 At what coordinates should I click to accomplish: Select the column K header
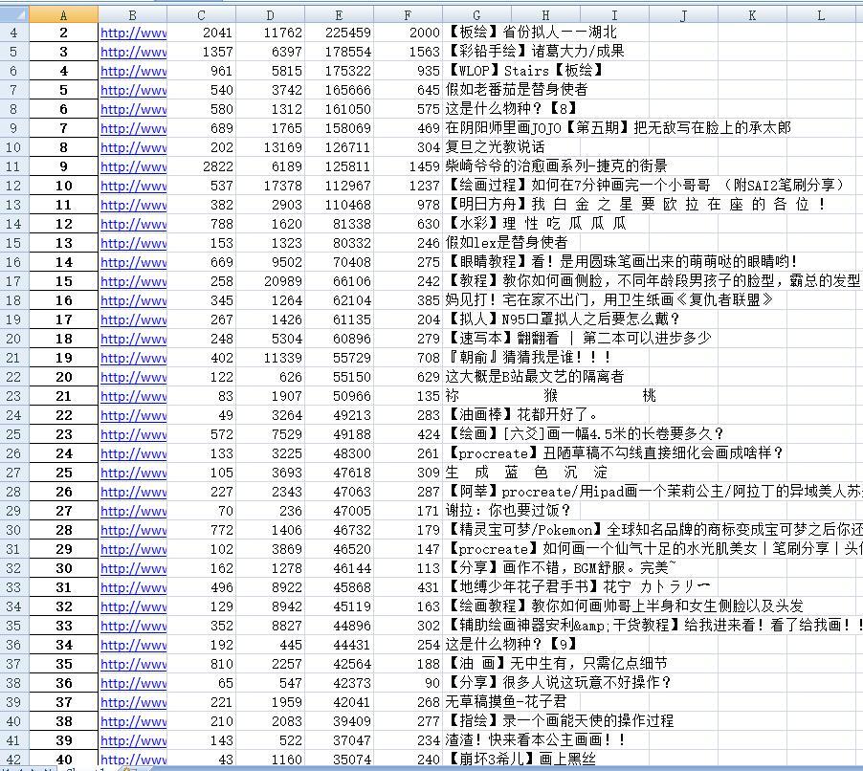coord(752,15)
